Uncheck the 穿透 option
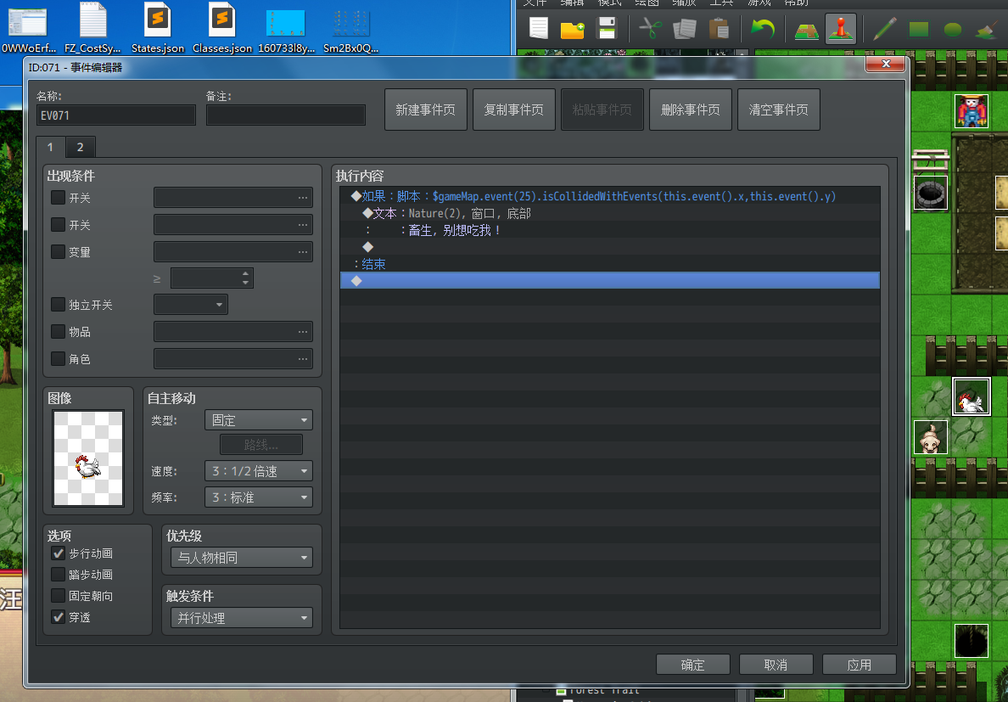This screenshot has height=702, width=1008. coord(58,616)
